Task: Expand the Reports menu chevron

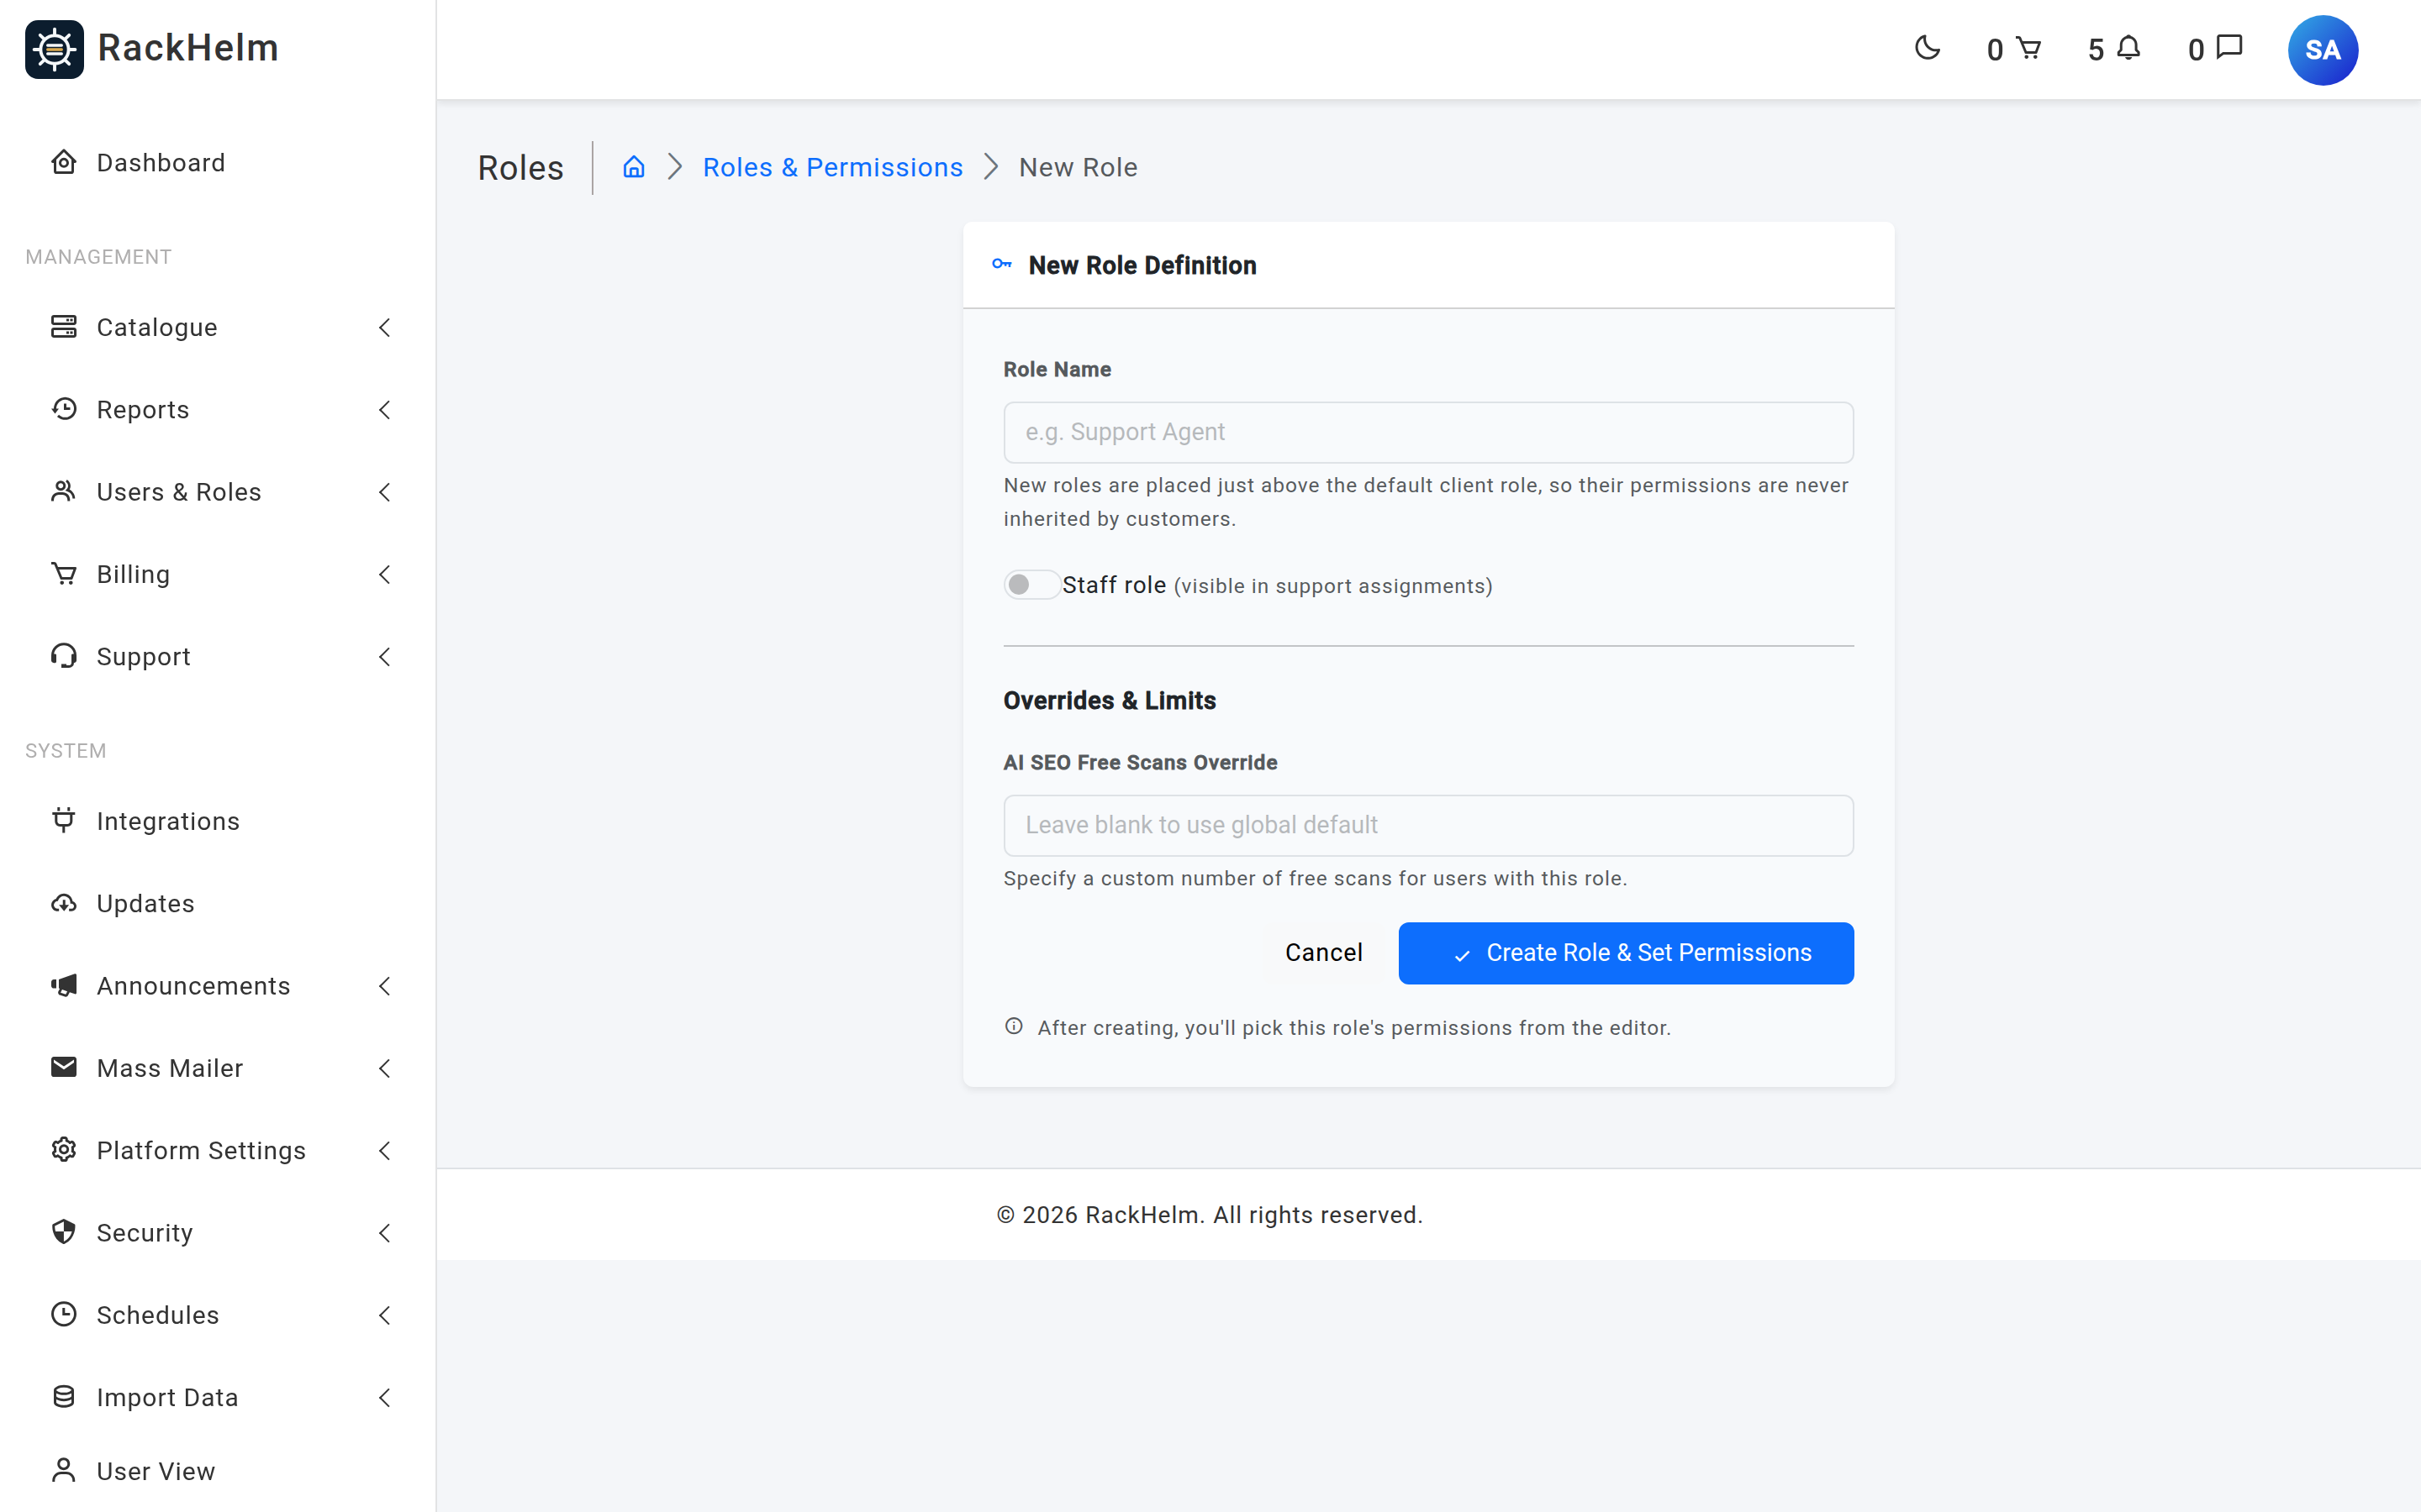Action: [384, 409]
